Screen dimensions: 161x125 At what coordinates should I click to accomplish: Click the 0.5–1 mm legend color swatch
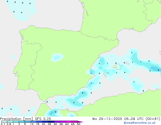pyautogui.click(x=10, y=122)
